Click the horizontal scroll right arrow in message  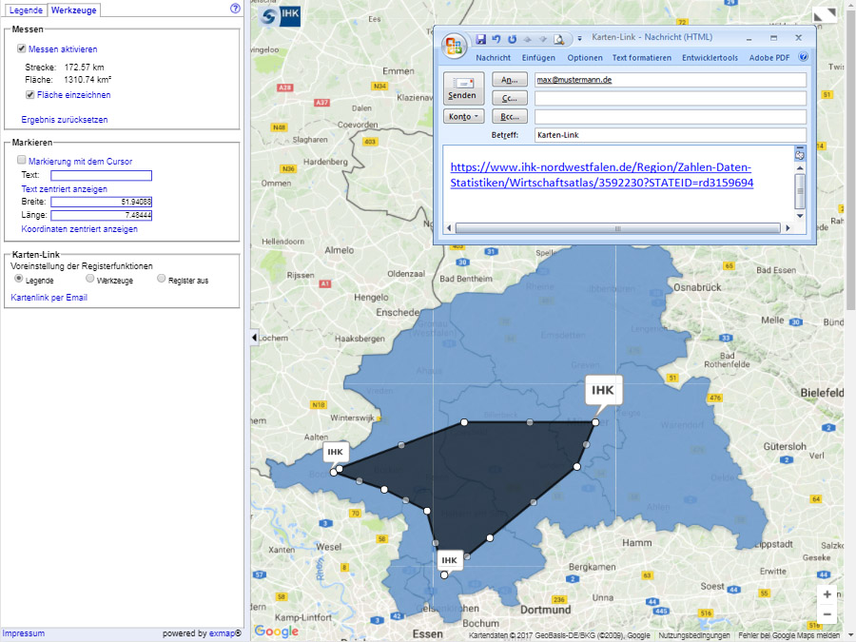point(788,228)
